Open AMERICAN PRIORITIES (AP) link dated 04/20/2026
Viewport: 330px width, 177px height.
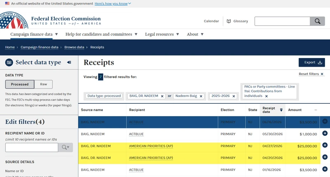tap(151, 158)
